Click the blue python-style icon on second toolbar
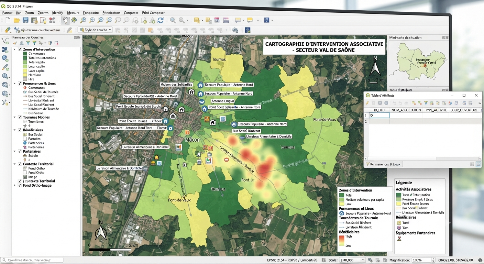The height and width of the screenshot is (264, 484). pyautogui.click(x=247, y=30)
